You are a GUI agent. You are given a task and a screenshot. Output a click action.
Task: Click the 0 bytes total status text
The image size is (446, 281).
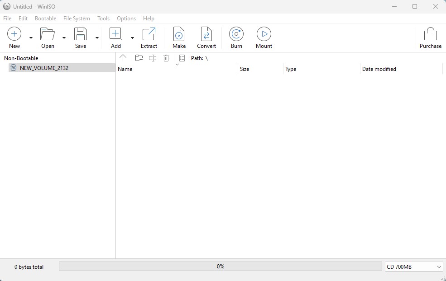(29, 267)
